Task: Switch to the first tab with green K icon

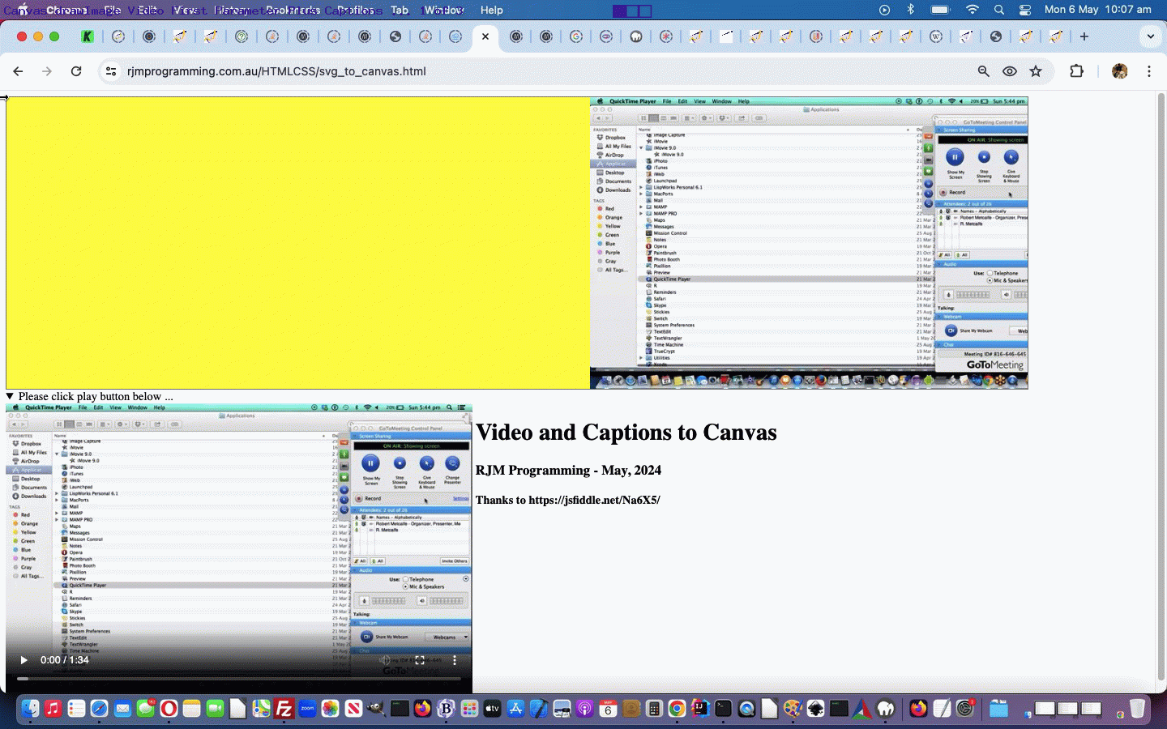Action: tap(88, 36)
